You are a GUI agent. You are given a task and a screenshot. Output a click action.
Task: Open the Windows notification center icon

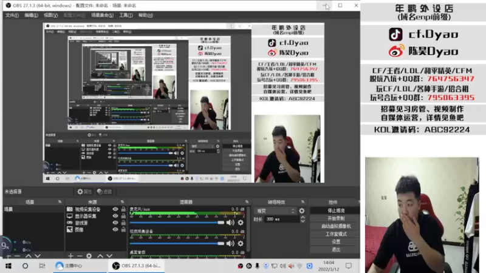349,266
